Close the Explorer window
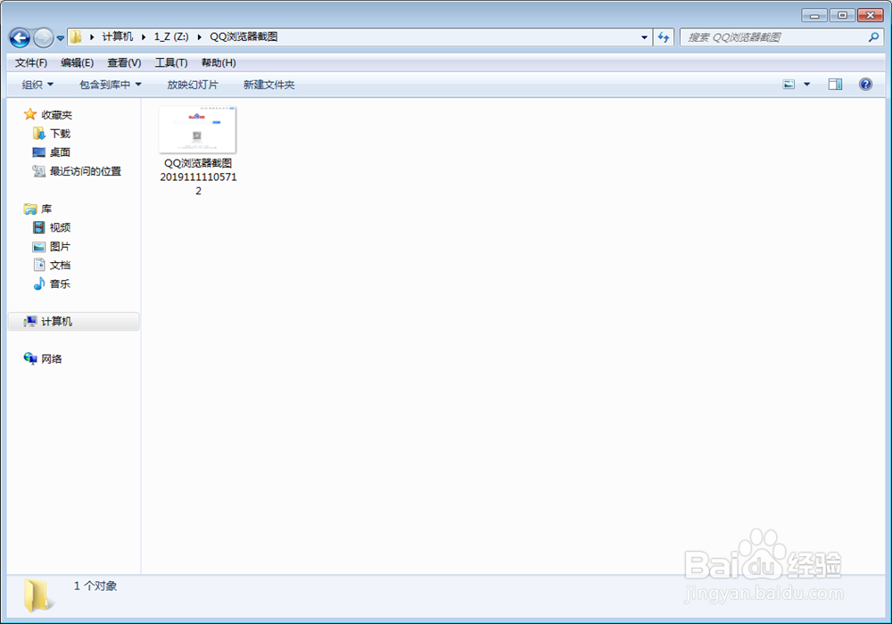The height and width of the screenshot is (624, 892). coord(871,15)
